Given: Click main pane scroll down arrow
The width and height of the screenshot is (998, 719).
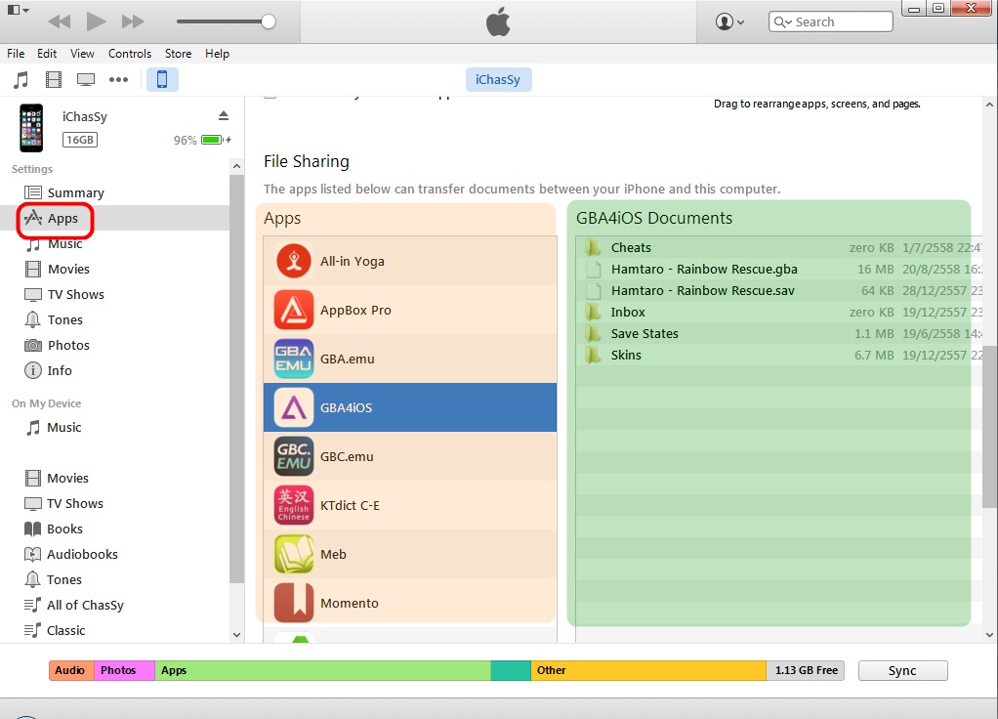Looking at the screenshot, I should pos(990,635).
